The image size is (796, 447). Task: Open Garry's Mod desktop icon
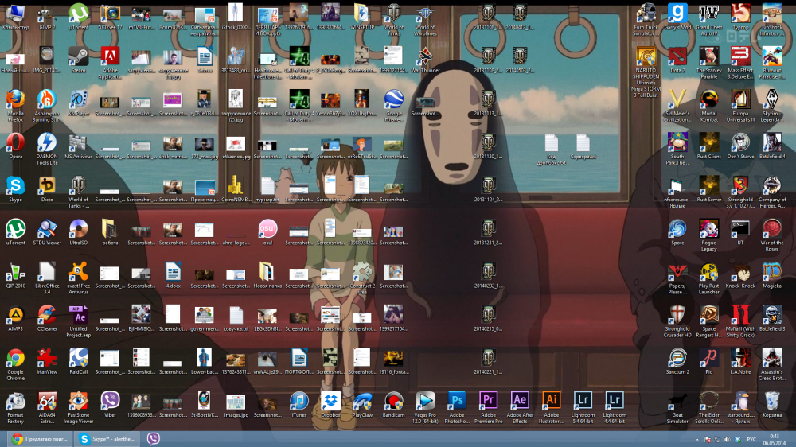click(677, 17)
